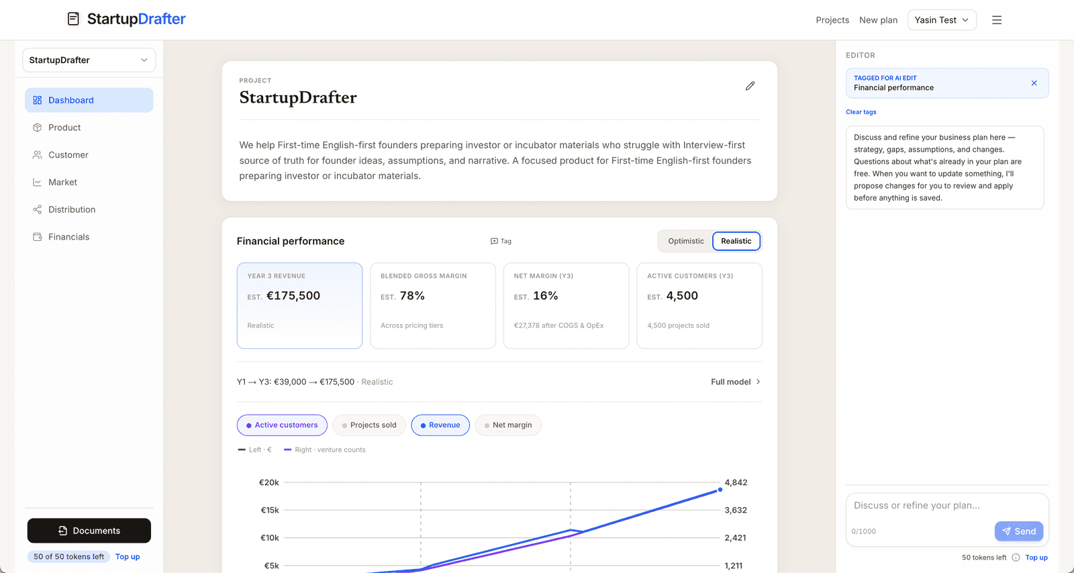Image resolution: width=1074 pixels, height=573 pixels.
Task: Click the blue data point at line end
Action: tap(720, 490)
